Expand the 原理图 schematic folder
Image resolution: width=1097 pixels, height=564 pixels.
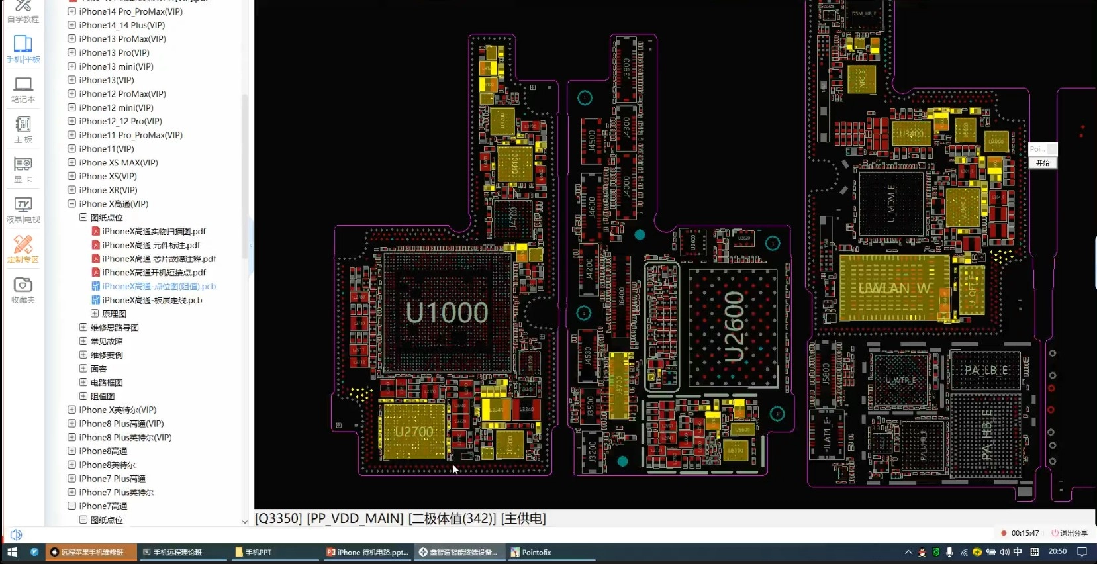click(x=95, y=314)
